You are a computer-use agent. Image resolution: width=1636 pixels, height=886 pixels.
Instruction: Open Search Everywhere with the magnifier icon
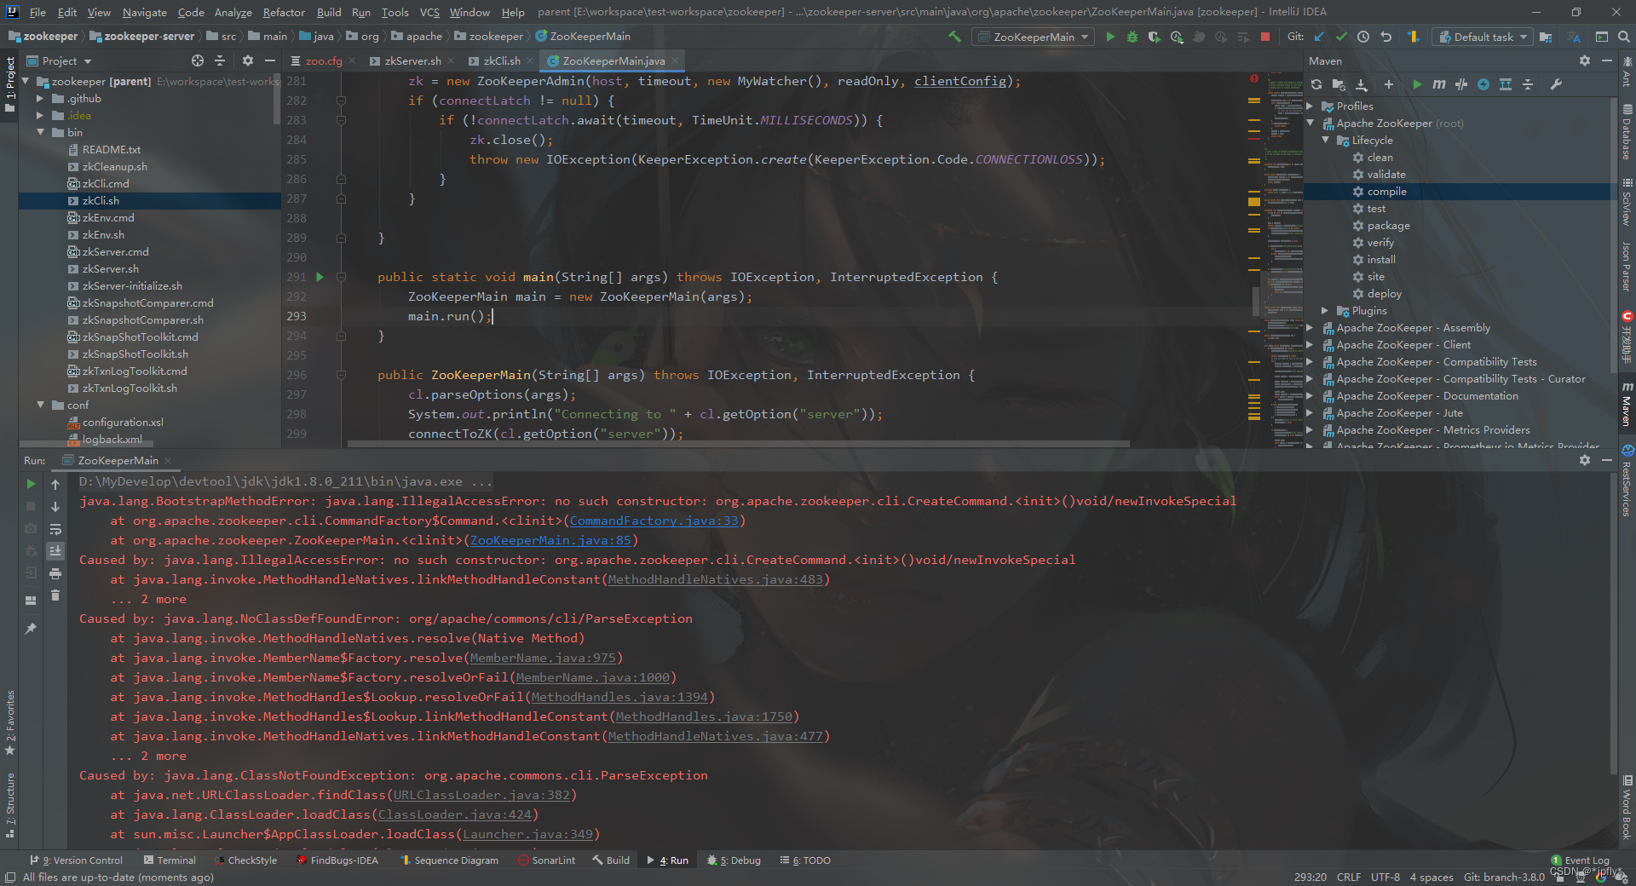point(1624,37)
